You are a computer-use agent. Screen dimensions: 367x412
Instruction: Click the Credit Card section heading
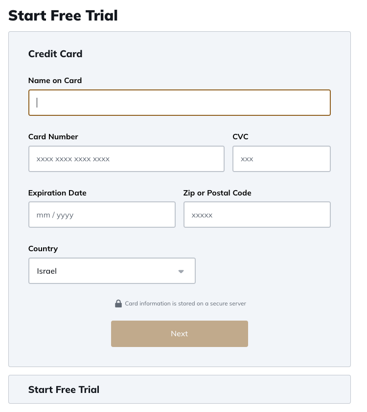(x=55, y=54)
